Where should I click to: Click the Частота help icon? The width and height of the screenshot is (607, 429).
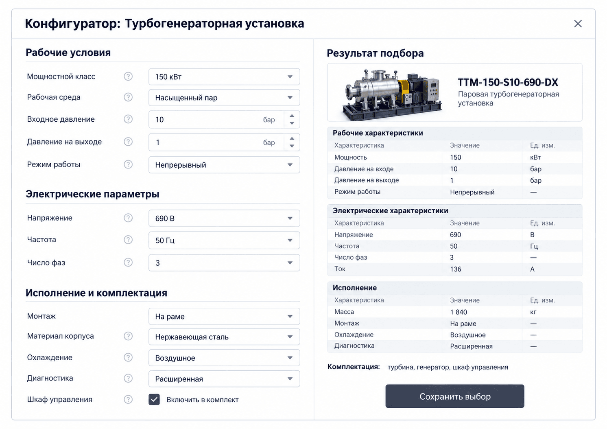click(x=128, y=240)
